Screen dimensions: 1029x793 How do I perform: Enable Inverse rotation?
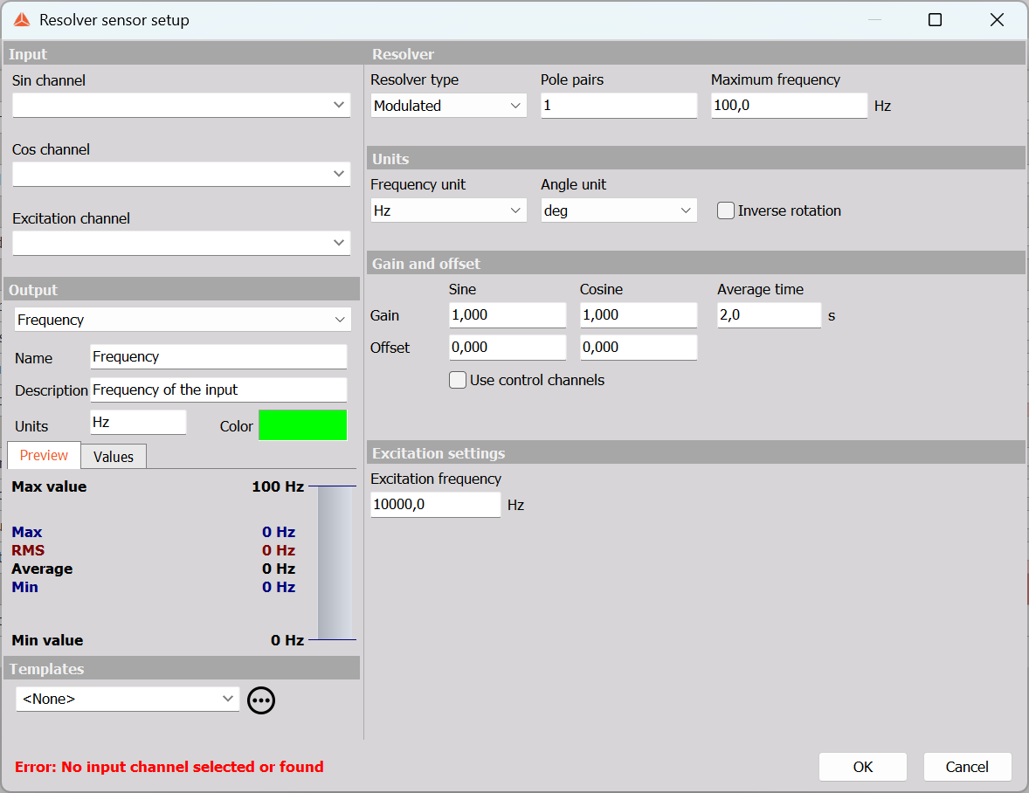725,210
